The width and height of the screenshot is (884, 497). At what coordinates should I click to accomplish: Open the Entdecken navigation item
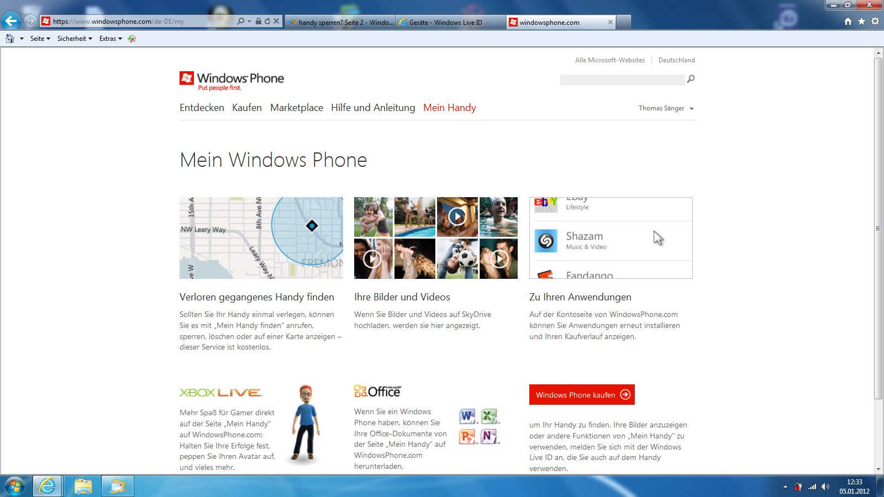202,108
